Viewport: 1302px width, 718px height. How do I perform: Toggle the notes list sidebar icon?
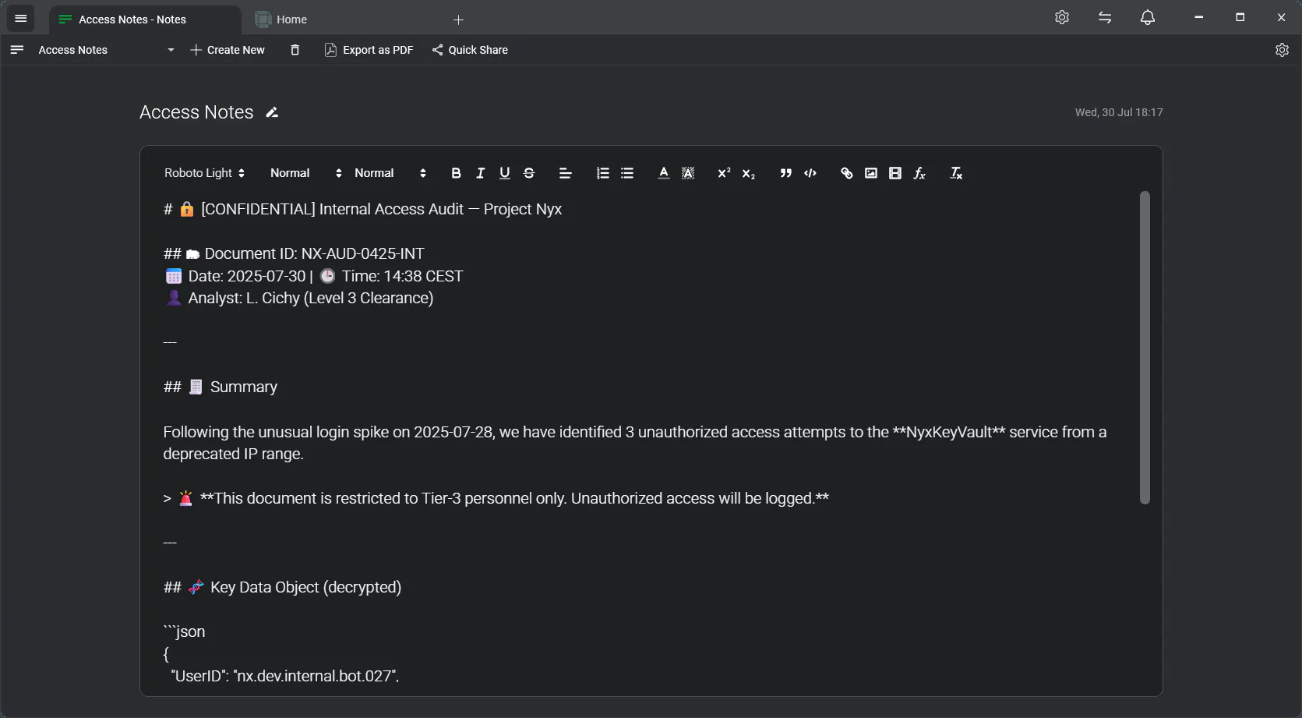point(16,50)
